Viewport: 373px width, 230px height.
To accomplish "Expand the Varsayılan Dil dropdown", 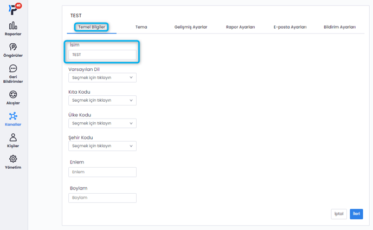I will [102, 77].
